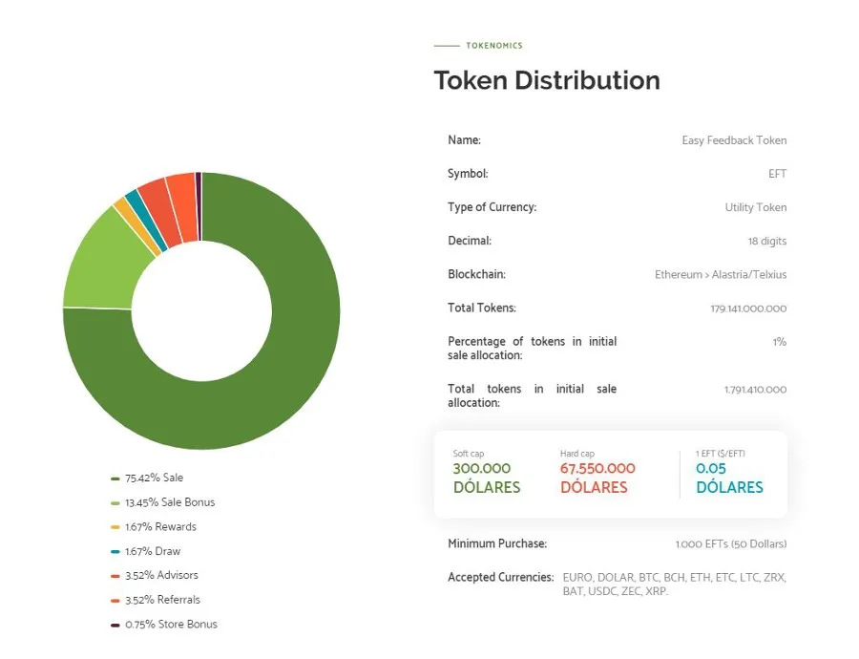The width and height of the screenshot is (859, 659).
Task: Click the '1%' percentage value
Action: [780, 342]
